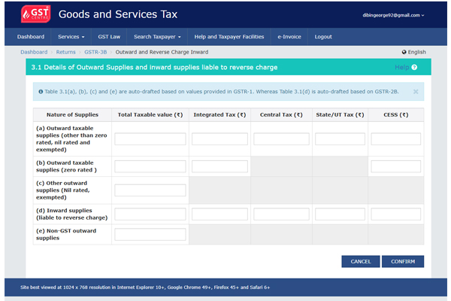
Task: Follow the GSTR-3B breadcrumb link
Action: tap(95, 52)
